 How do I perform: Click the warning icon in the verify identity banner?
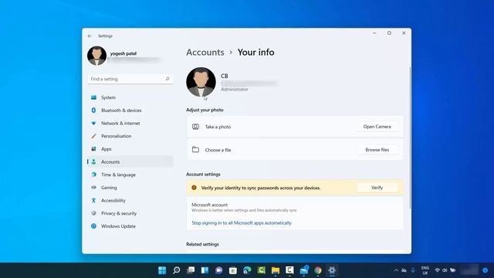tap(194, 188)
